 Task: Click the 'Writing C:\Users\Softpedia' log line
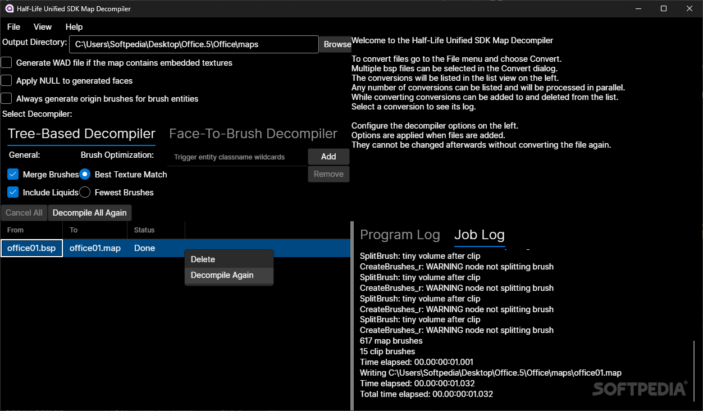(491, 373)
